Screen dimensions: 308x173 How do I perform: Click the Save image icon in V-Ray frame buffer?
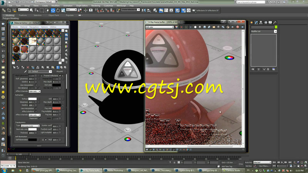pos(204,27)
